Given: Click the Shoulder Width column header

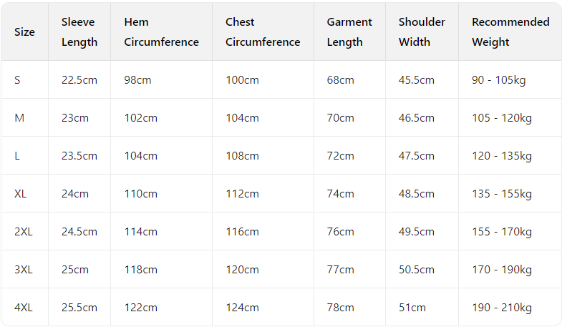Looking at the screenshot, I should pos(422,32).
